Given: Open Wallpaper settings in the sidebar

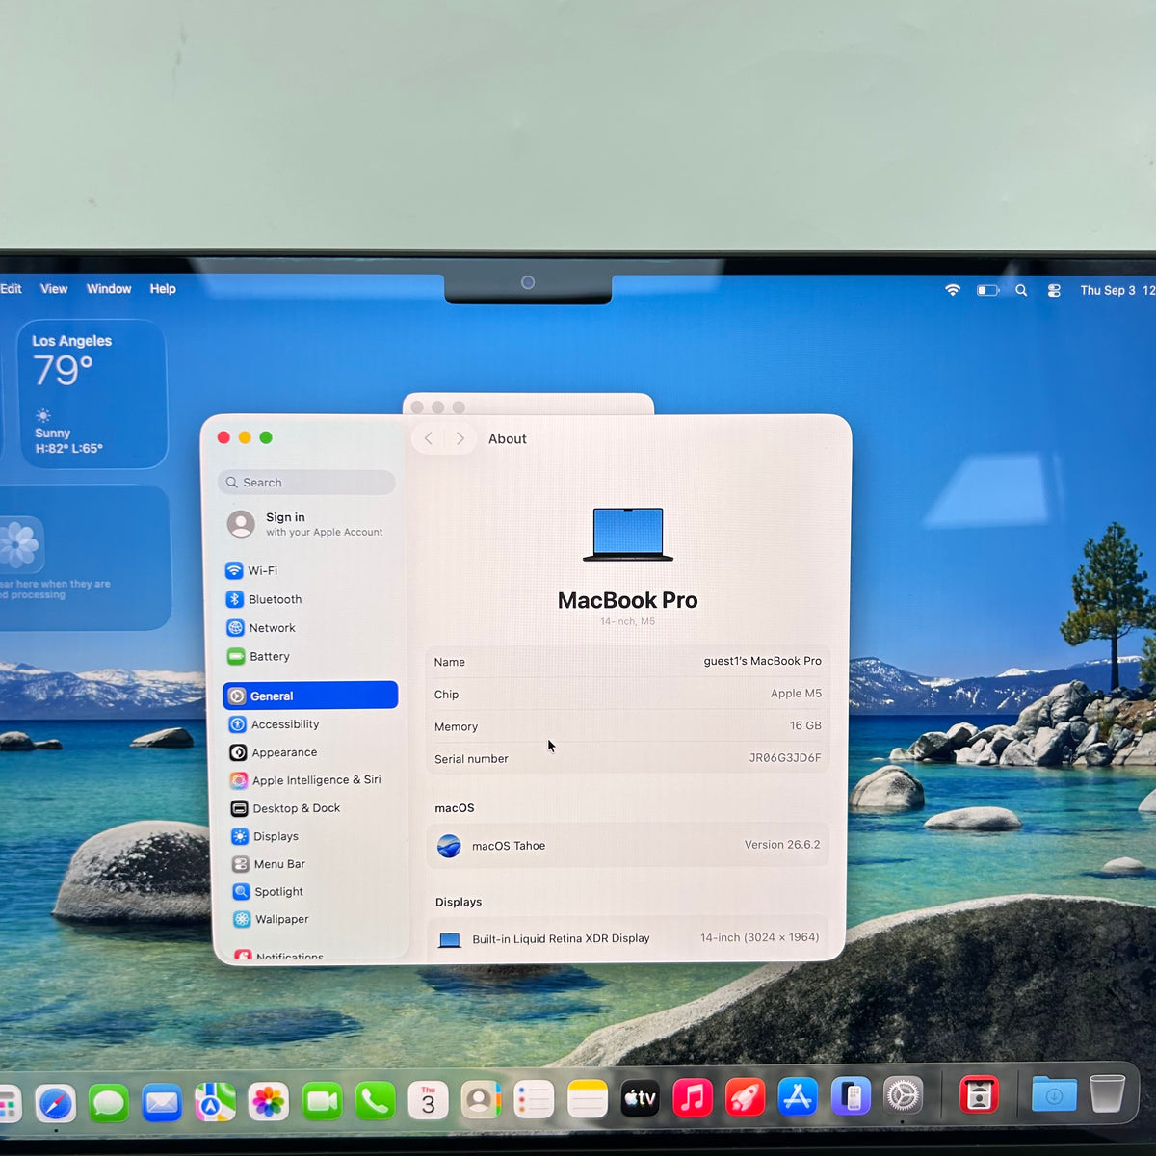Looking at the screenshot, I should 310,919.
